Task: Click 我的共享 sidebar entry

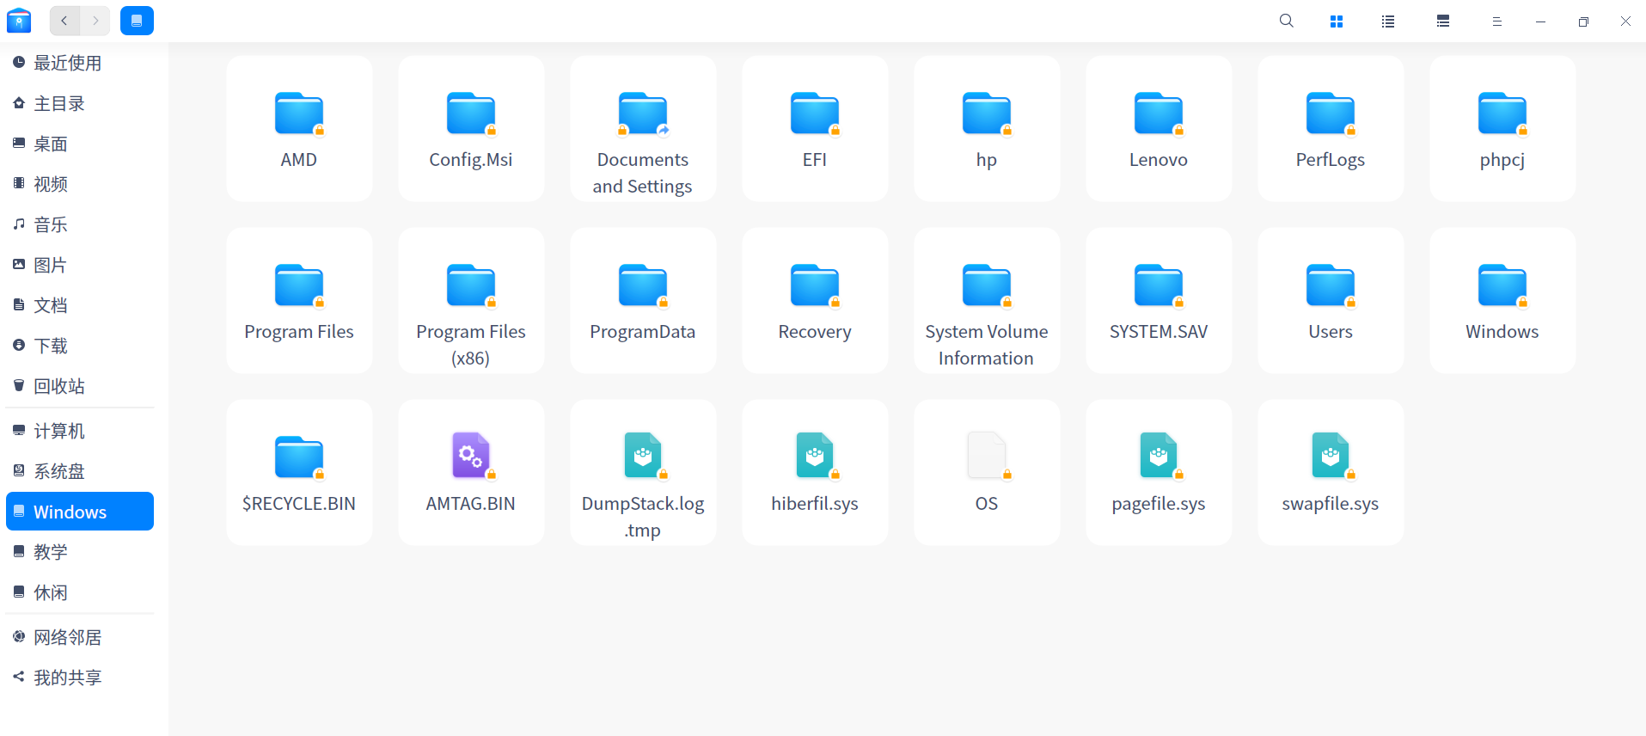Action: 67,678
